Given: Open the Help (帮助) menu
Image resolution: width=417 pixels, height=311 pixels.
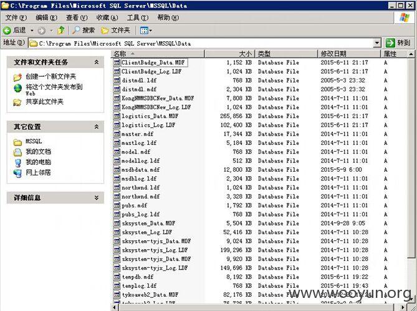Looking at the screenshot, I should [x=168, y=17].
